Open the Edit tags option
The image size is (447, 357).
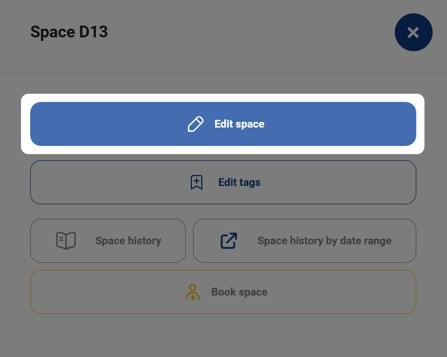pos(223,182)
